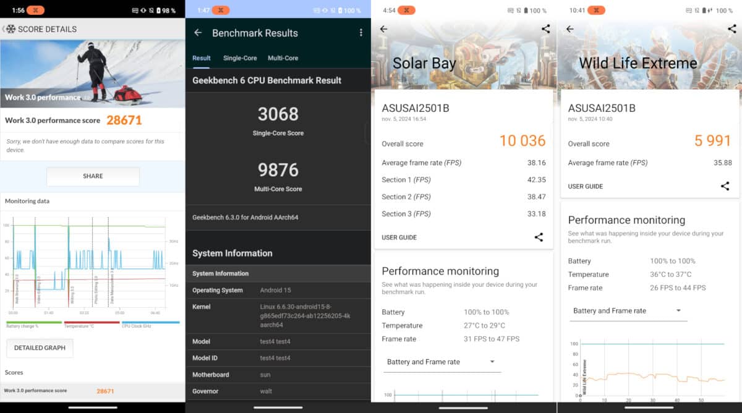
Task: Open the USER GUIDE in the Wild Life Extreme card
Action: click(x=586, y=186)
